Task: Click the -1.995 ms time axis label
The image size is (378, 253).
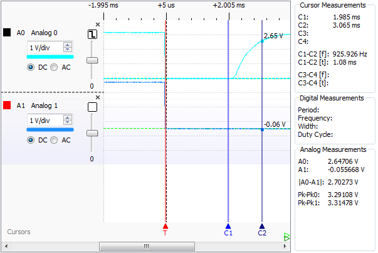Action: pos(103,5)
